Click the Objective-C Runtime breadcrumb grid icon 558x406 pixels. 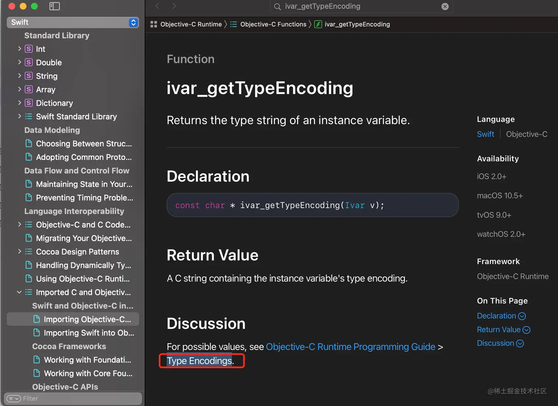pyautogui.click(x=154, y=24)
